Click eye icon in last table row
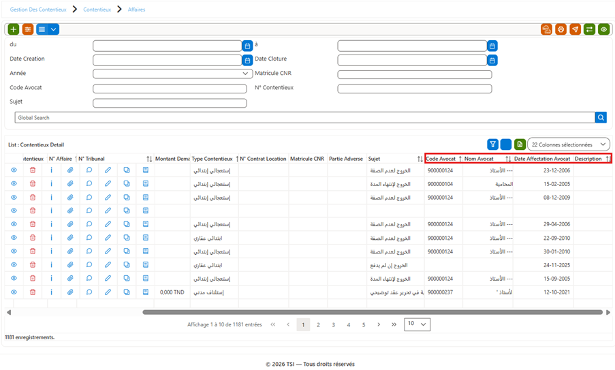 pyautogui.click(x=14, y=292)
